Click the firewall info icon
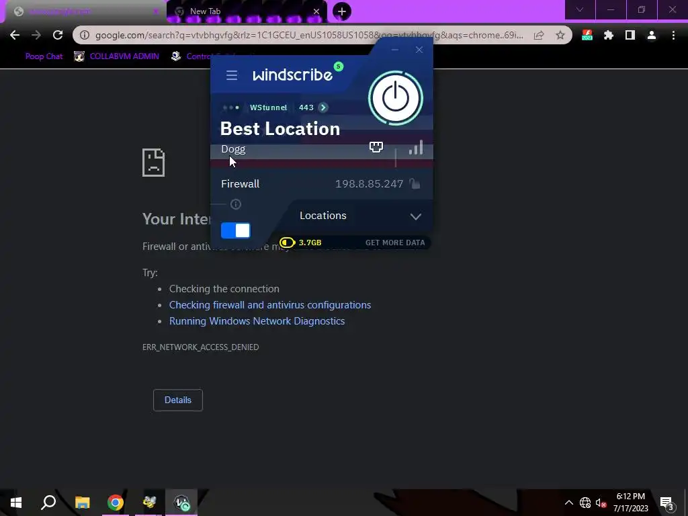The width and height of the screenshot is (688, 516). pyautogui.click(x=236, y=204)
